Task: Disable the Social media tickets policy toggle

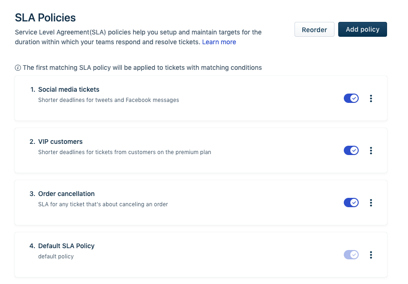Action: tap(351, 98)
